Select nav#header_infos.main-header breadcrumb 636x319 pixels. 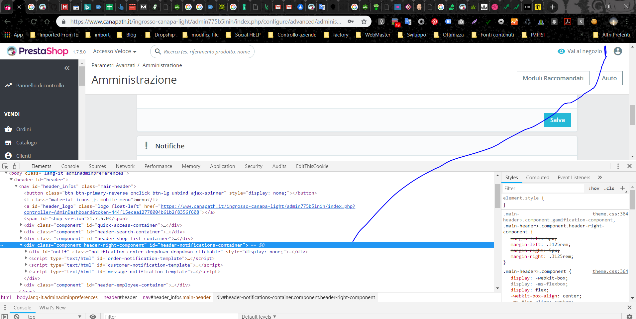point(177,297)
